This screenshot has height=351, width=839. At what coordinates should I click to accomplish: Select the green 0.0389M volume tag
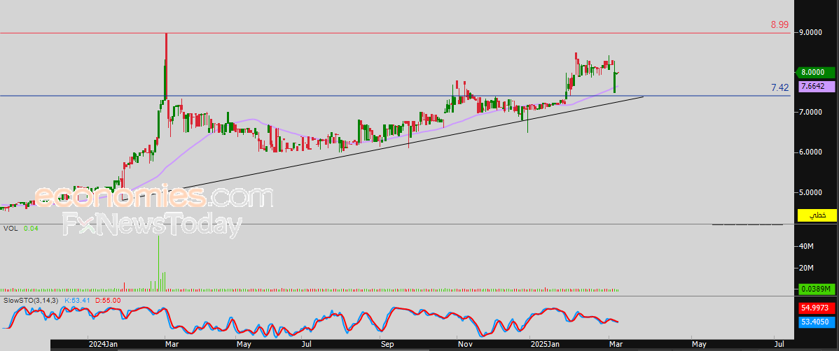click(x=817, y=289)
